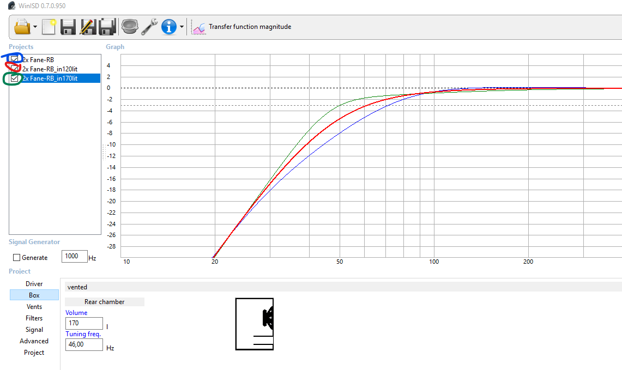
Task: Switch to the Advanced tab
Action: pos(34,341)
